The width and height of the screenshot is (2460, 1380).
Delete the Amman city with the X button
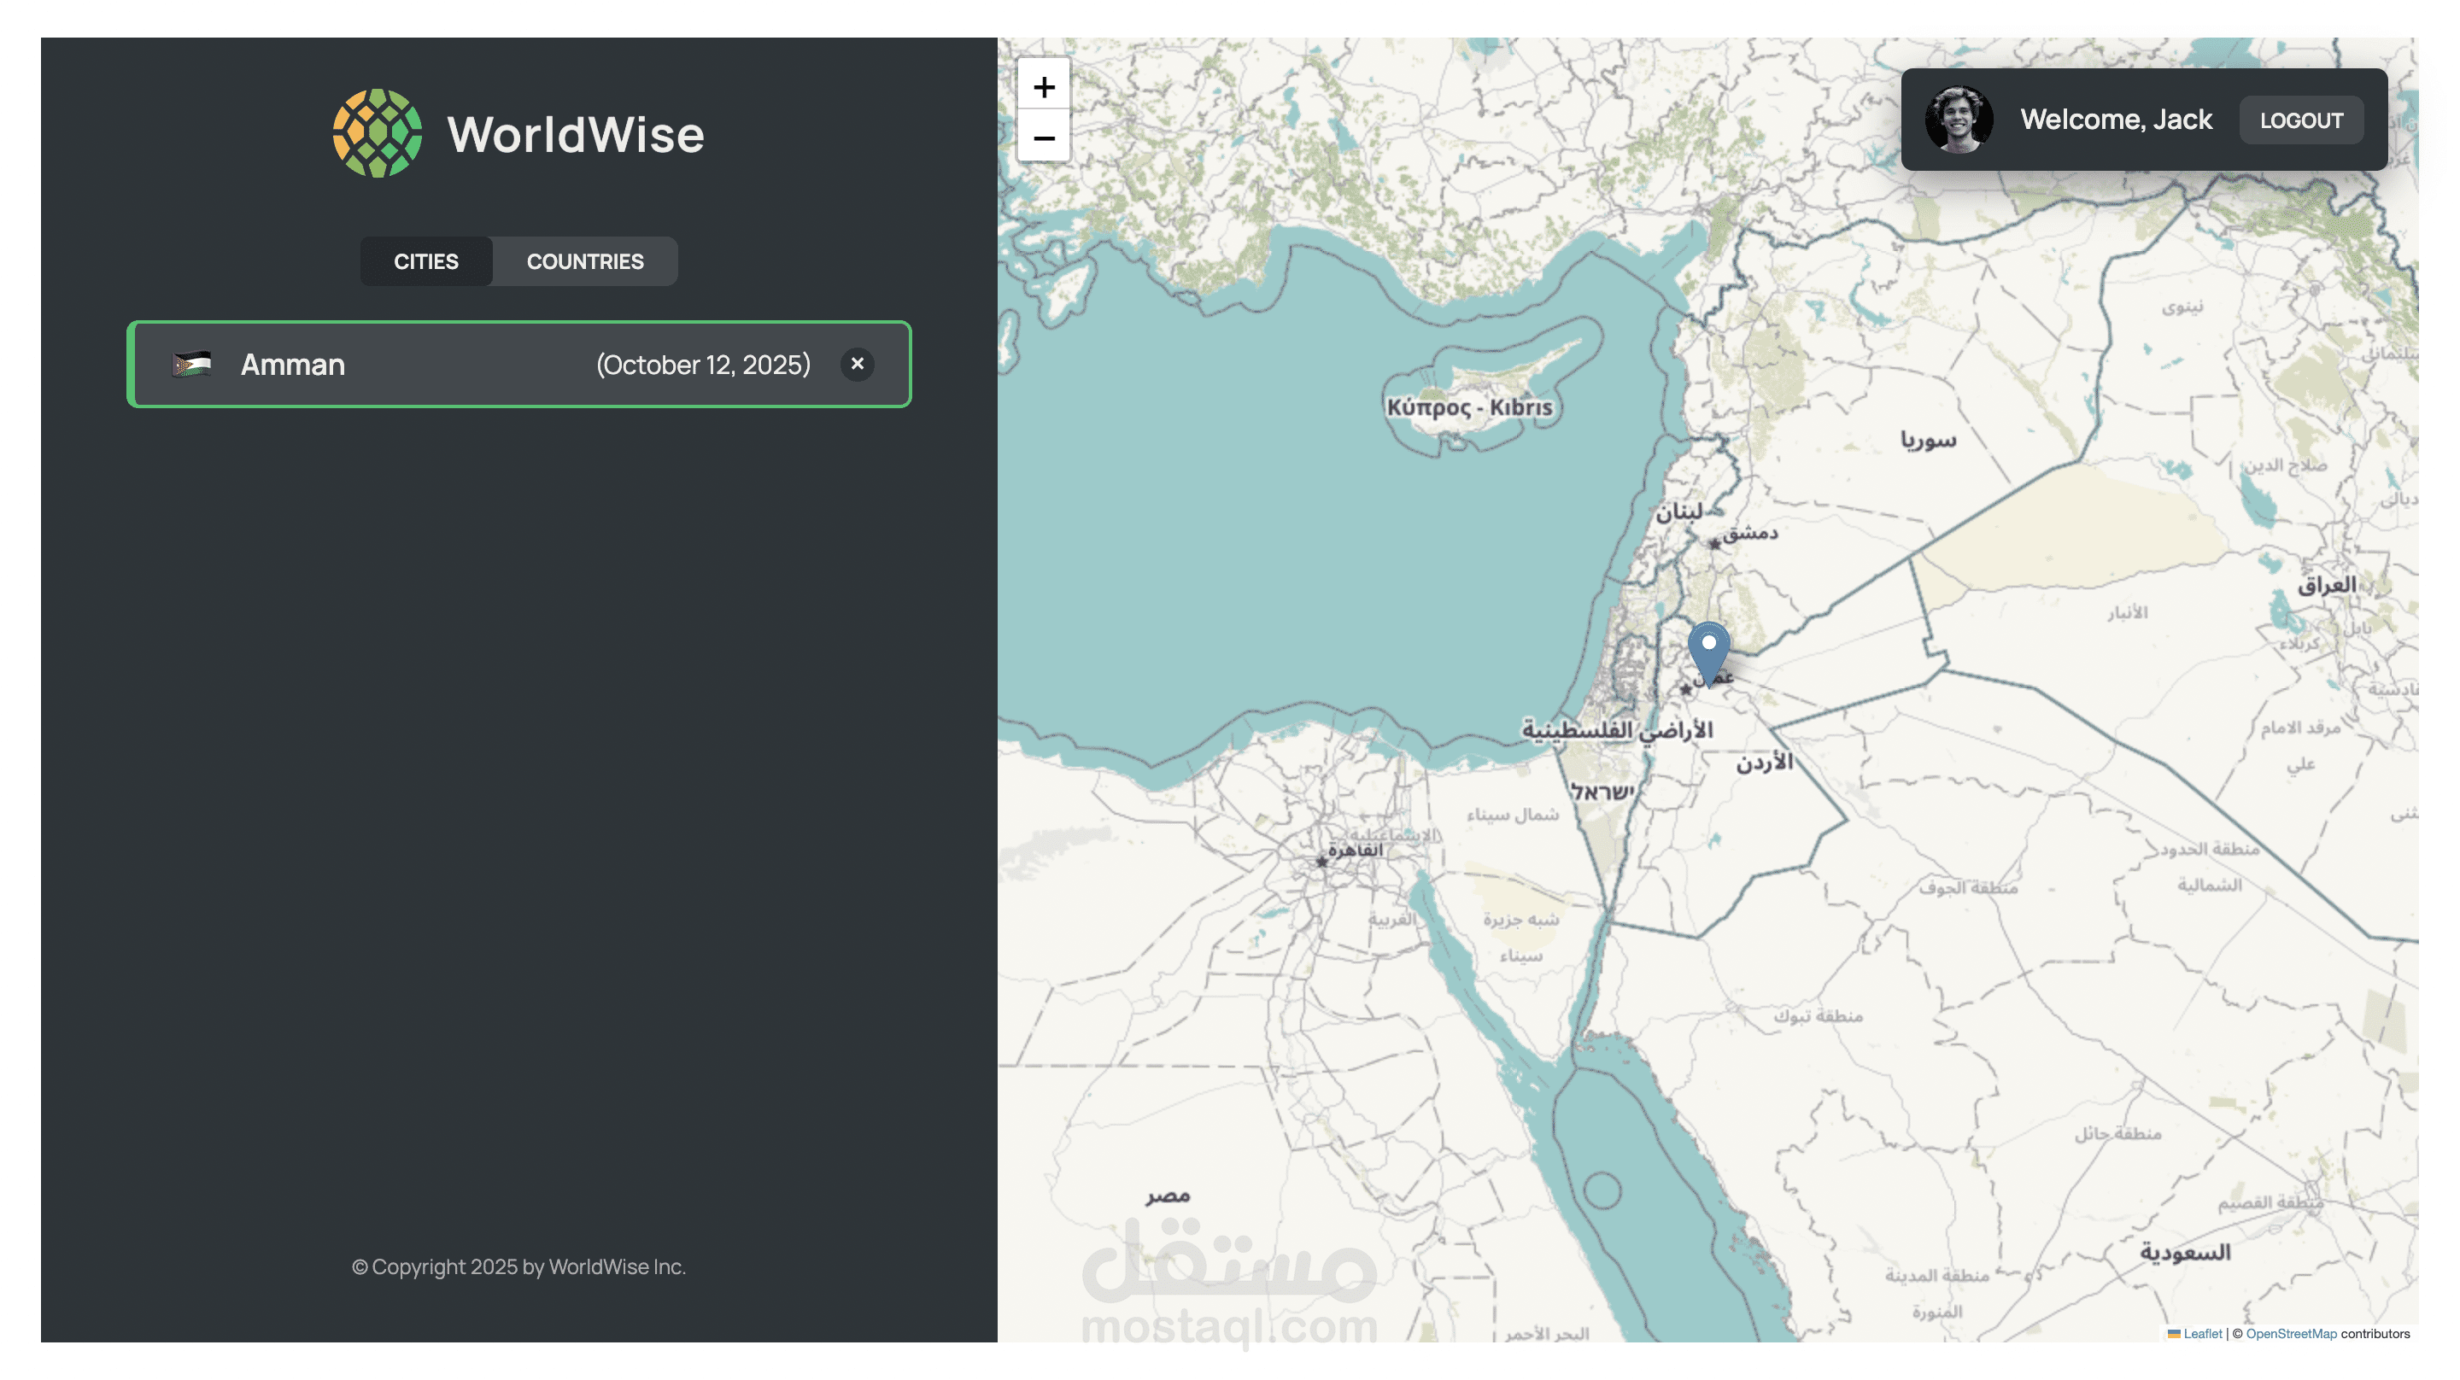click(857, 364)
